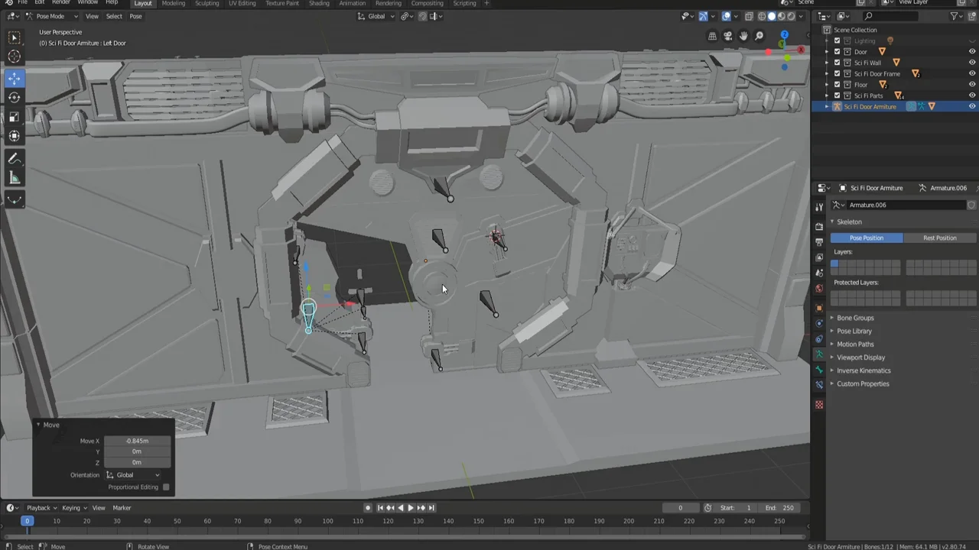Image resolution: width=979 pixels, height=550 pixels.
Task: Expand the Bone Groups panel
Action: [x=855, y=318]
